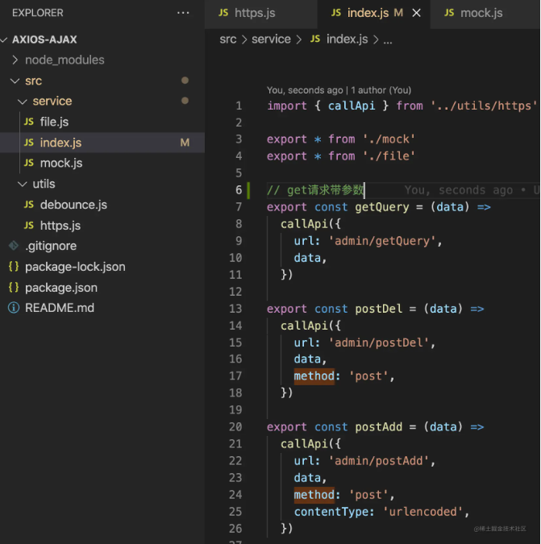Click the modified M badge on index.js row
This screenshot has height=544, width=541.
click(x=185, y=143)
